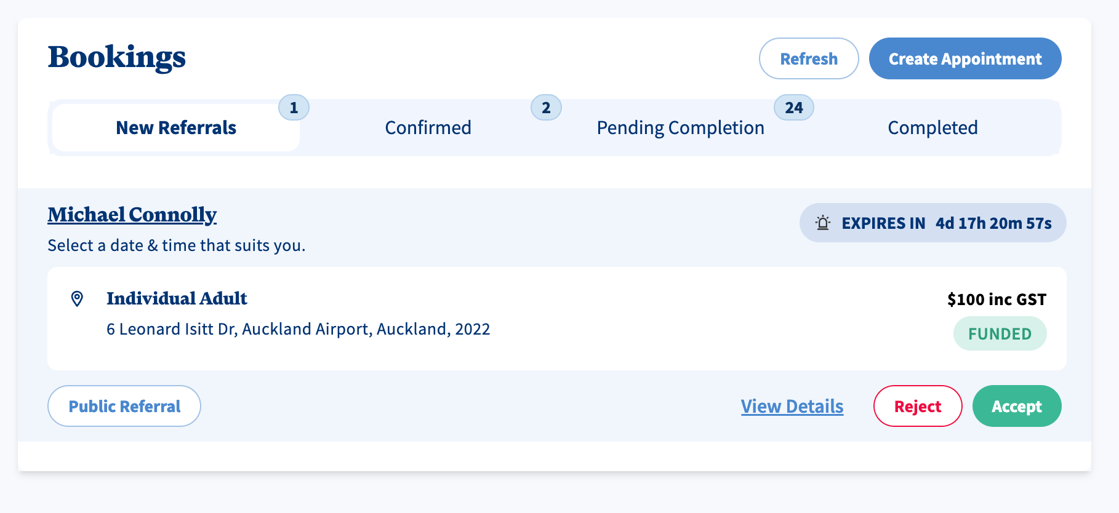
Task: Click the New Referrals count badge
Action: (x=294, y=108)
